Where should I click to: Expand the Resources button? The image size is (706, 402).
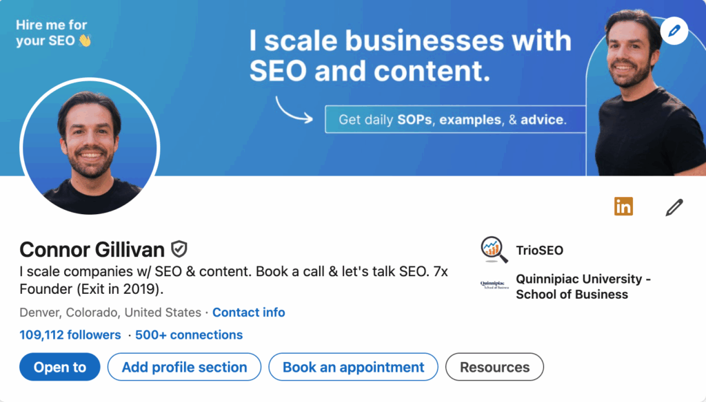click(x=494, y=367)
